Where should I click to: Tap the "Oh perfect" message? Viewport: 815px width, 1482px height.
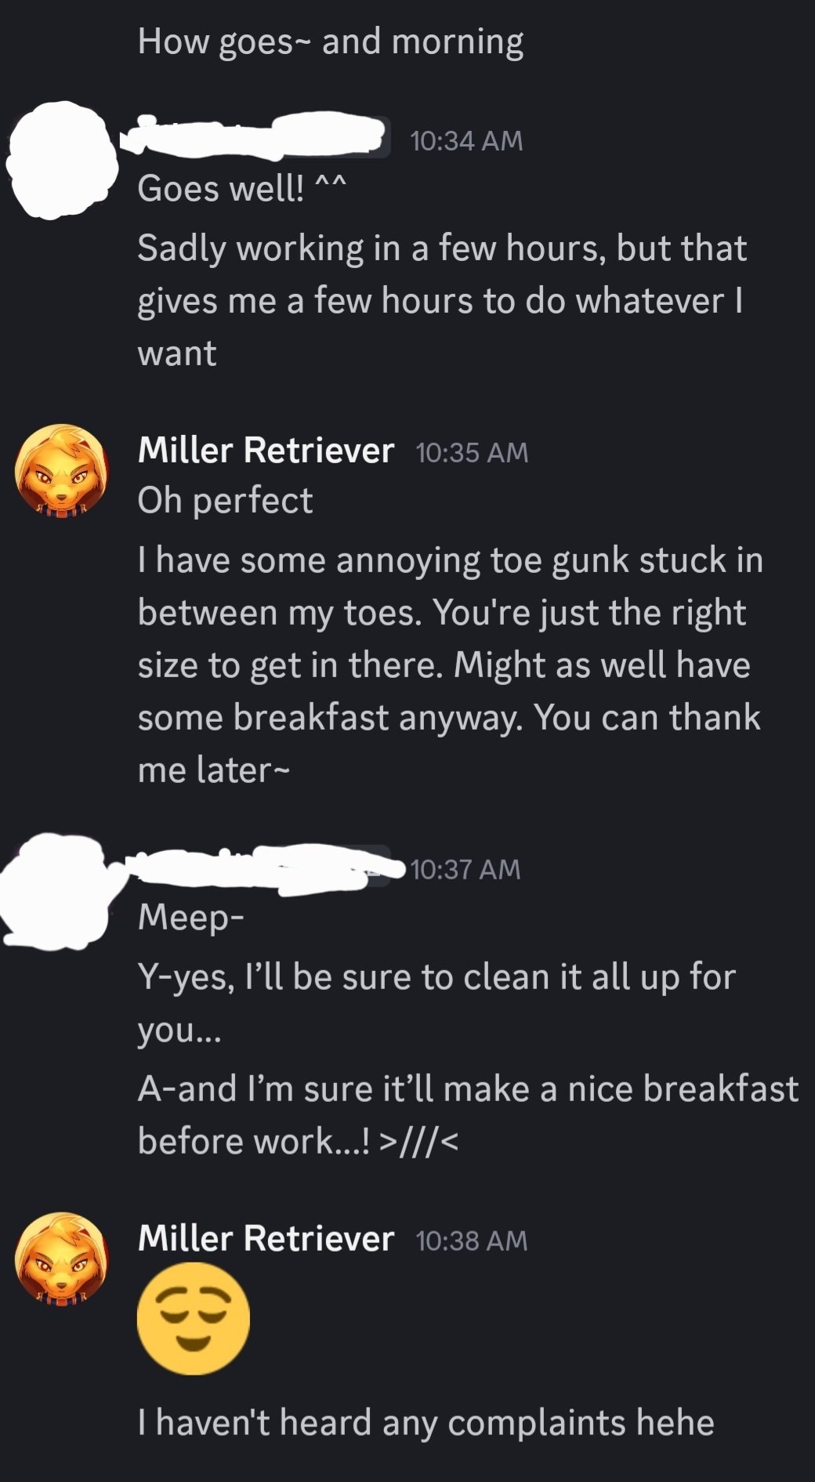pyautogui.click(x=225, y=500)
